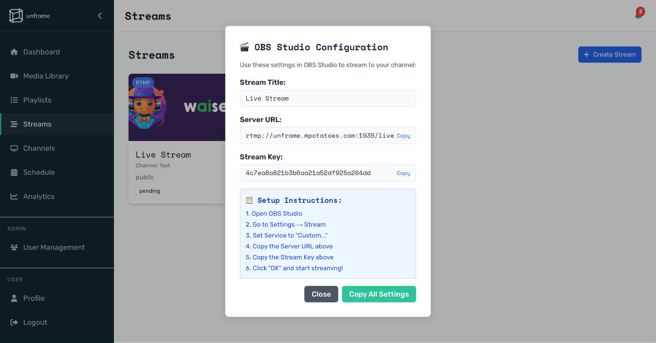This screenshot has width=656, height=343.
Task: Select Logout in the sidebar
Action: click(x=57, y=322)
